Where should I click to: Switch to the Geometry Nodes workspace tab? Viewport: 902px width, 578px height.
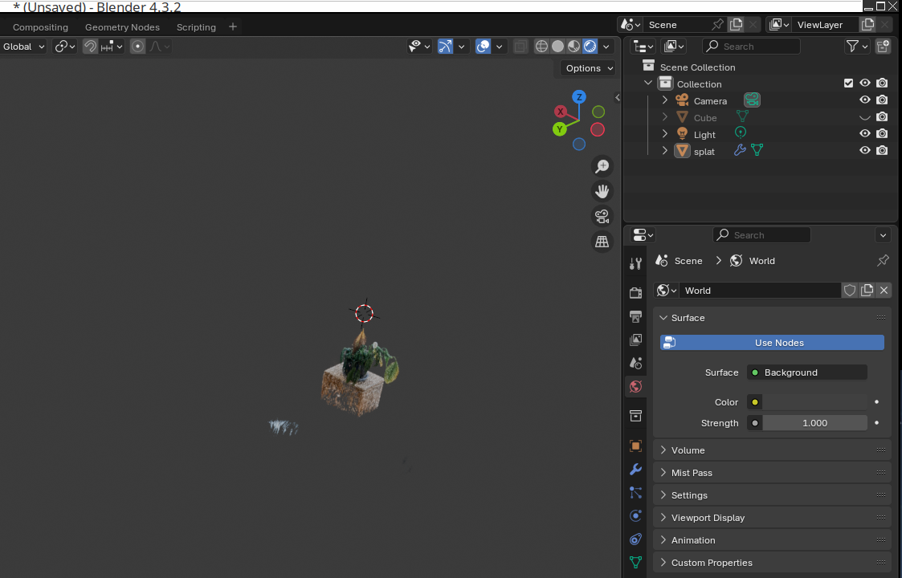122,27
